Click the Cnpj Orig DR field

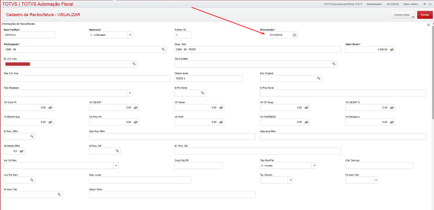[x=198, y=166]
